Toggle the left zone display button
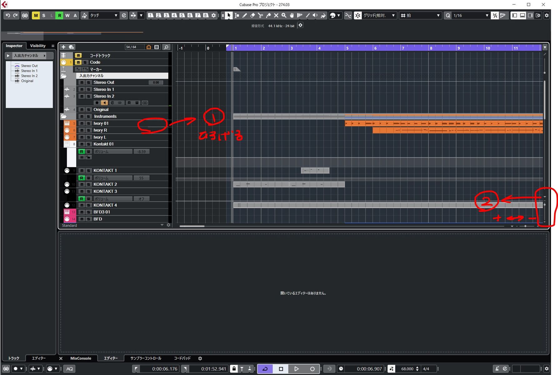This screenshot has height=375, width=558. click(x=515, y=15)
